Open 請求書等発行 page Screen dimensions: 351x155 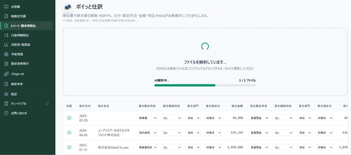click(26, 64)
